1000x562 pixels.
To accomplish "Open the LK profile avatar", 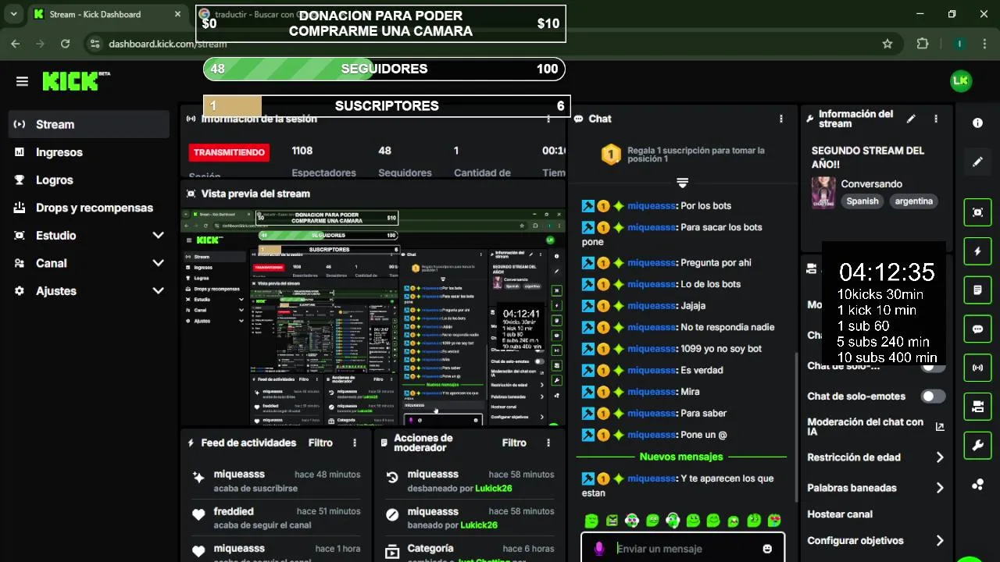I will 960,80.
